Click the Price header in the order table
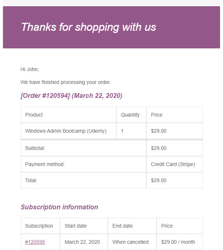Viewport: 223px width, 250px height. pos(157,115)
